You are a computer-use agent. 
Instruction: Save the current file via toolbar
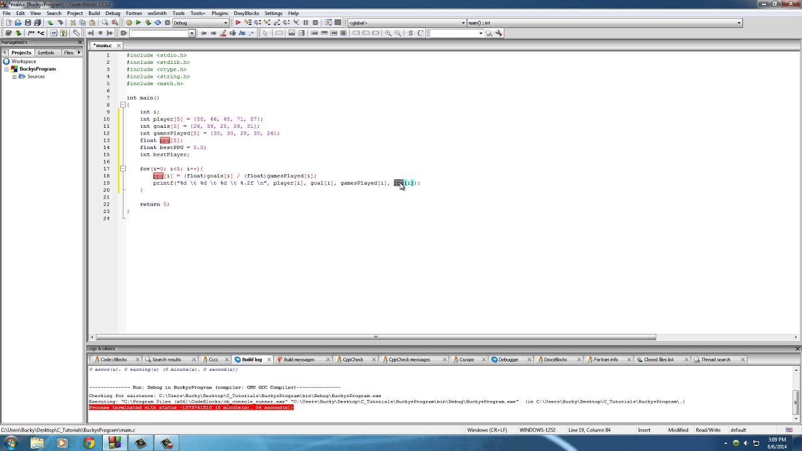(28, 23)
